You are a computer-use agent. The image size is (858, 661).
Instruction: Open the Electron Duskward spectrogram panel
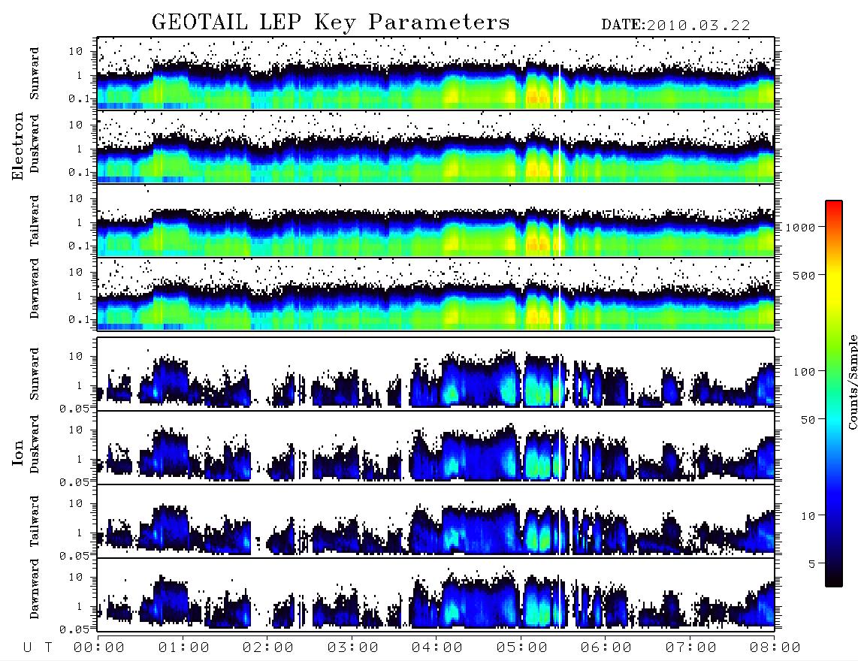[436, 146]
